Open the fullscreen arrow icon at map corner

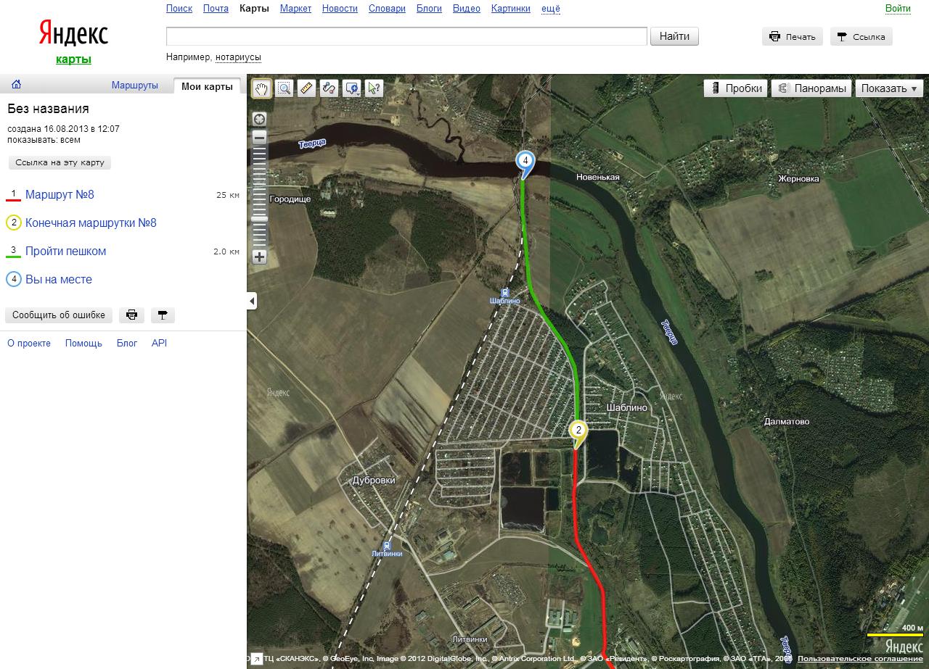pyautogui.click(x=257, y=659)
